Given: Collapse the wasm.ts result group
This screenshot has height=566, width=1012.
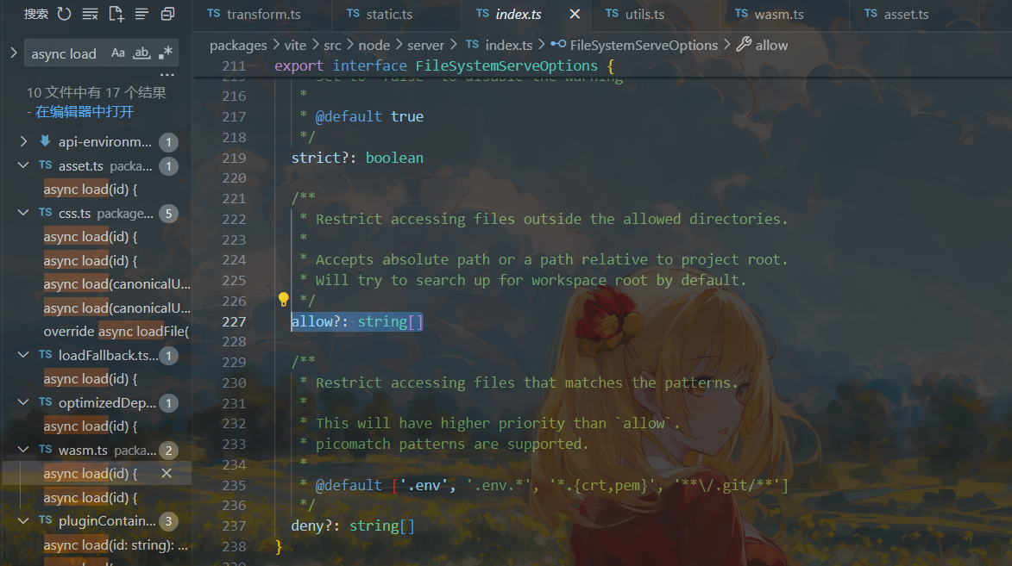Looking at the screenshot, I should (23, 450).
